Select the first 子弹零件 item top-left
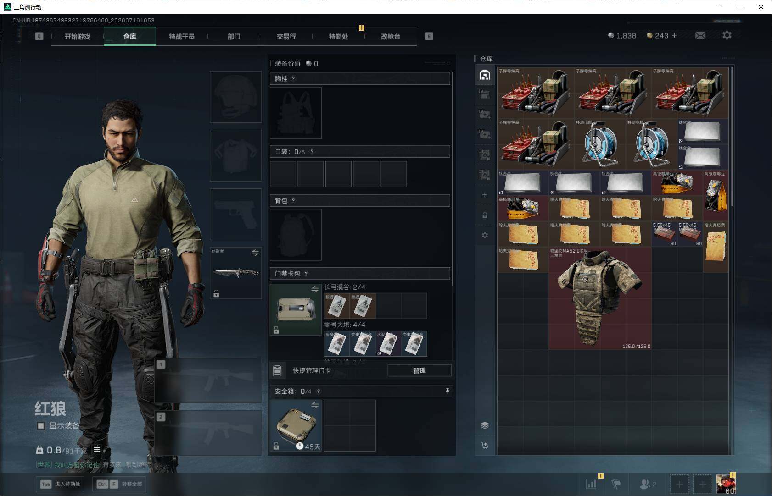The height and width of the screenshot is (496, 772). click(x=536, y=93)
